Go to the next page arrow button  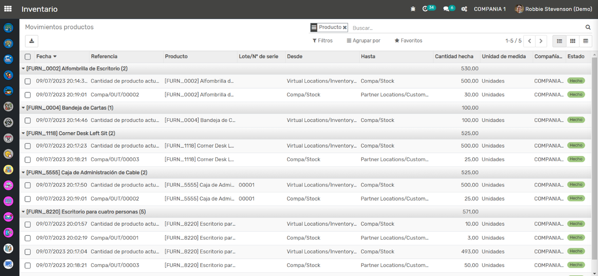pyautogui.click(x=541, y=41)
